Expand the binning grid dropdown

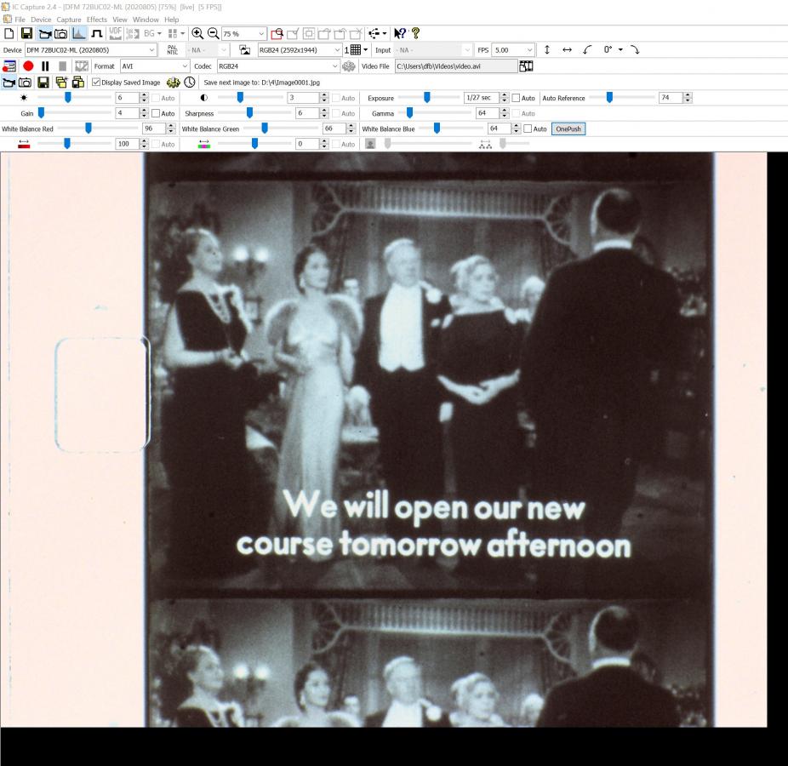[x=365, y=49]
